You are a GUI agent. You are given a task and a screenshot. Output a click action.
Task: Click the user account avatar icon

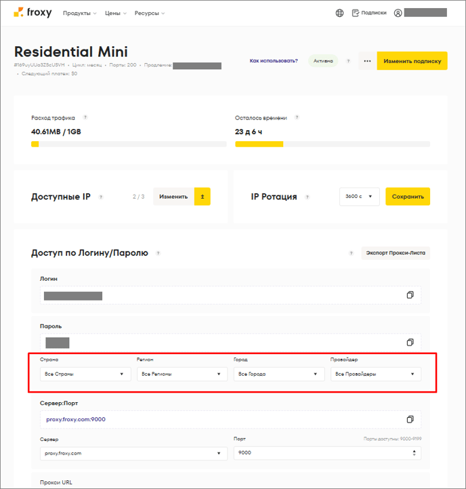(x=398, y=13)
